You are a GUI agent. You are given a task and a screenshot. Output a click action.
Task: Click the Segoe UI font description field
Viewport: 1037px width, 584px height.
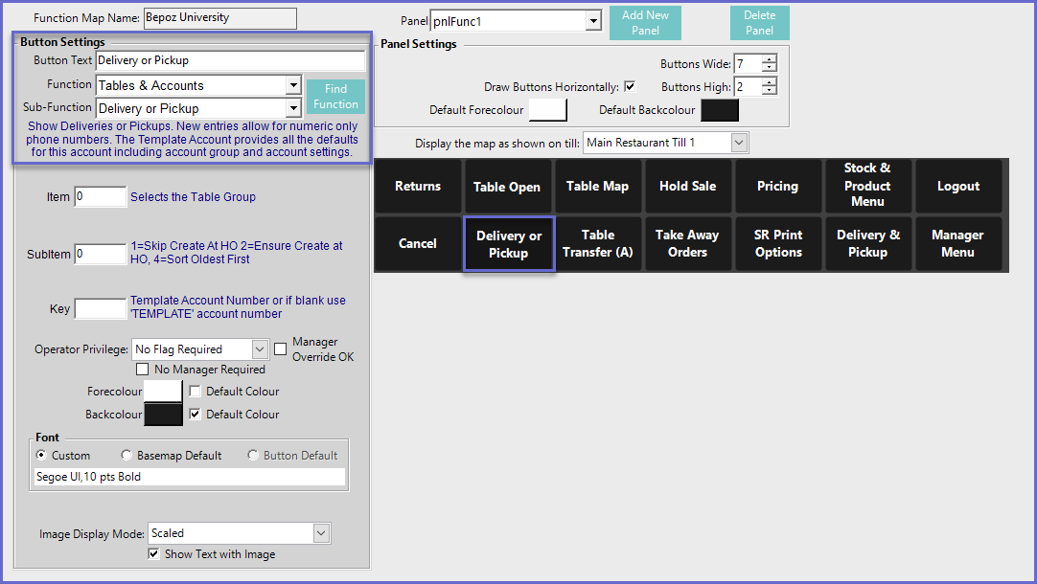189,477
